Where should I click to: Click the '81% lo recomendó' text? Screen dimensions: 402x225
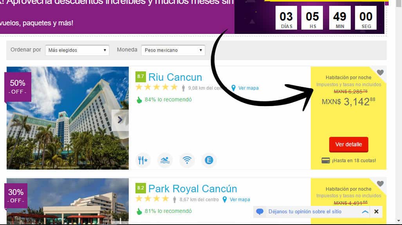click(x=168, y=211)
